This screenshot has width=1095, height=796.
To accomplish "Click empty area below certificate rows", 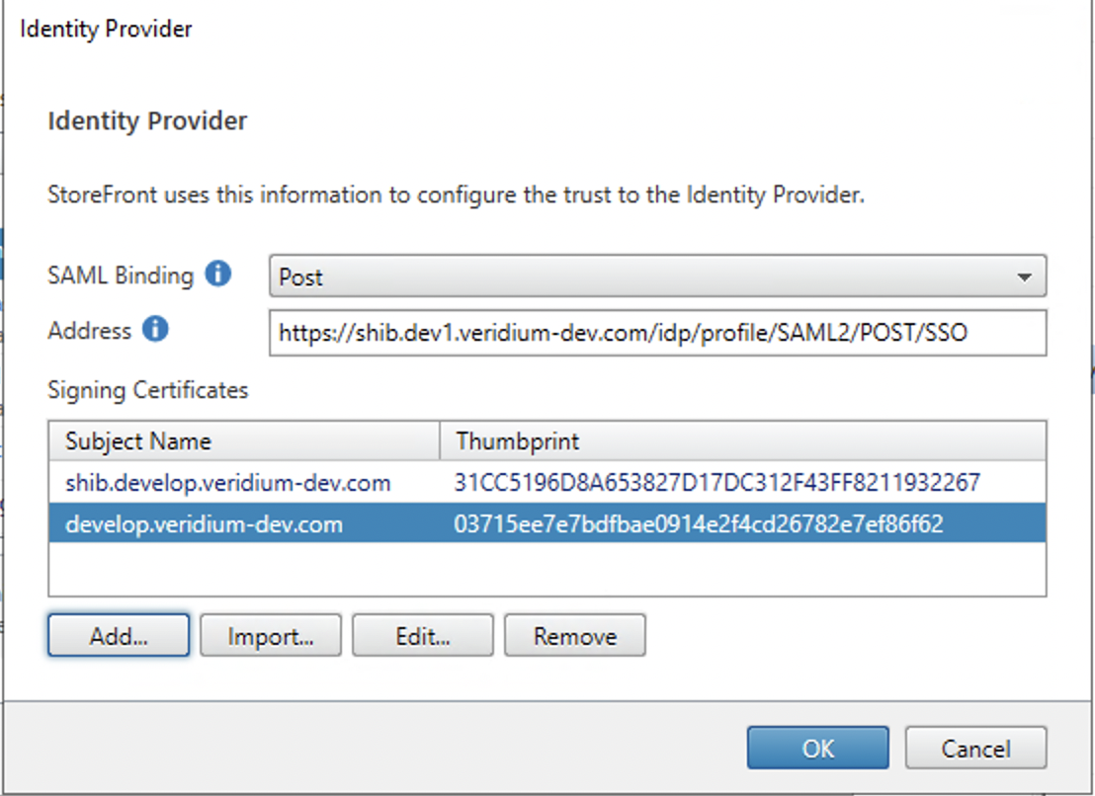I will pyautogui.click(x=547, y=570).
